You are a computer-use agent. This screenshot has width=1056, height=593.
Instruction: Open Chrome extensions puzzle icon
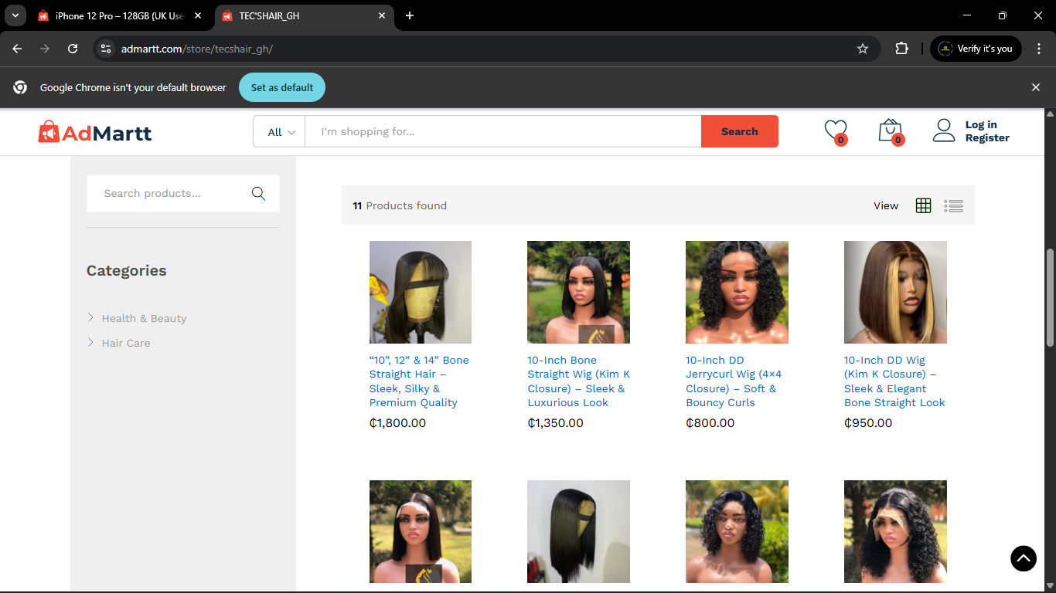(901, 49)
